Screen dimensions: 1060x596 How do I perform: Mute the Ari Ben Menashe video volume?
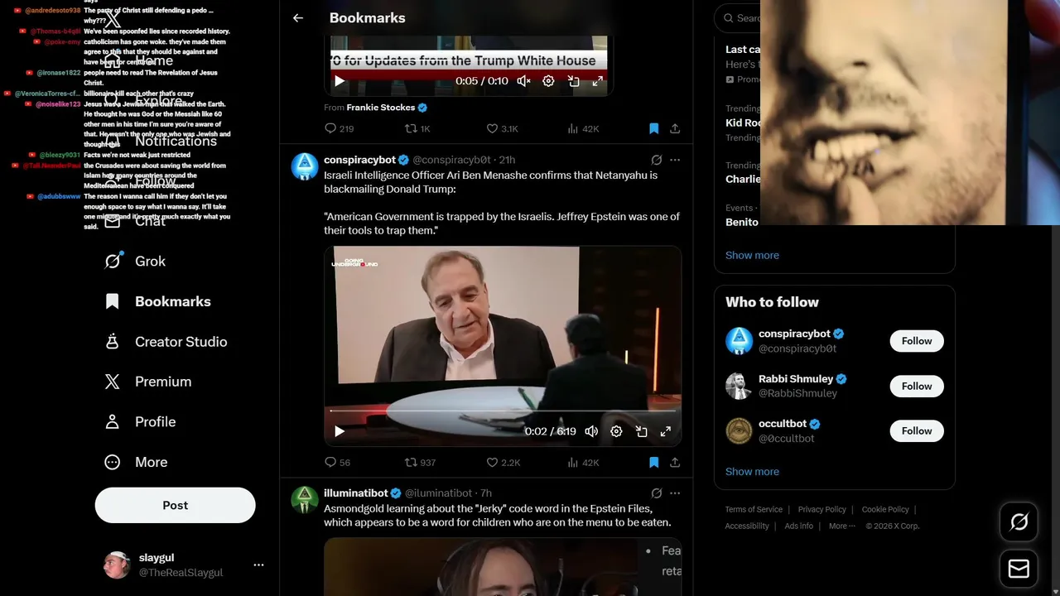click(x=591, y=431)
